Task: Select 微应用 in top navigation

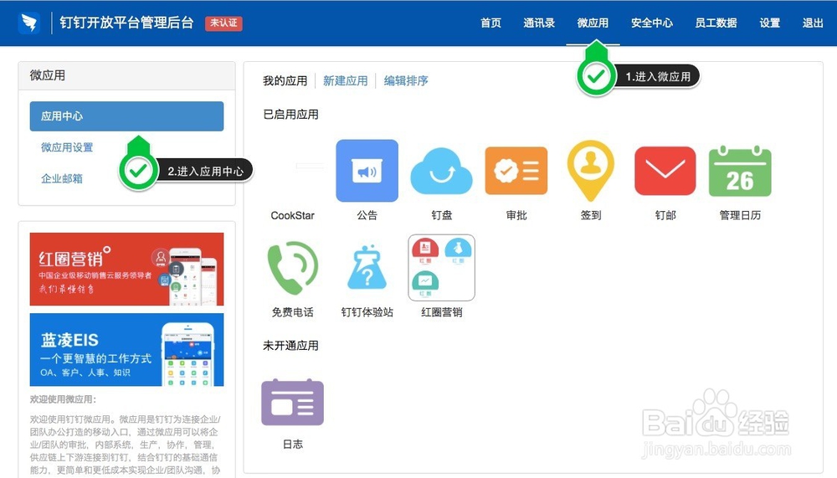Action: (593, 23)
